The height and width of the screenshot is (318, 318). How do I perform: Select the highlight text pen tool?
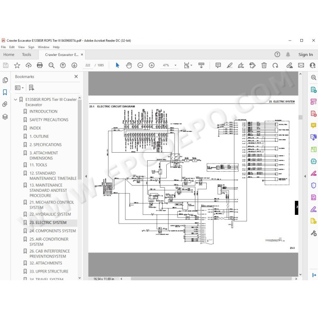229,65
